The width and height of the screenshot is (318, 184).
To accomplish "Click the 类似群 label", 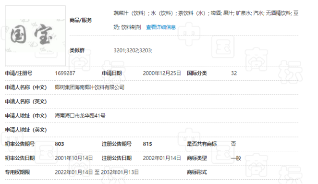I will click(x=77, y=50).
